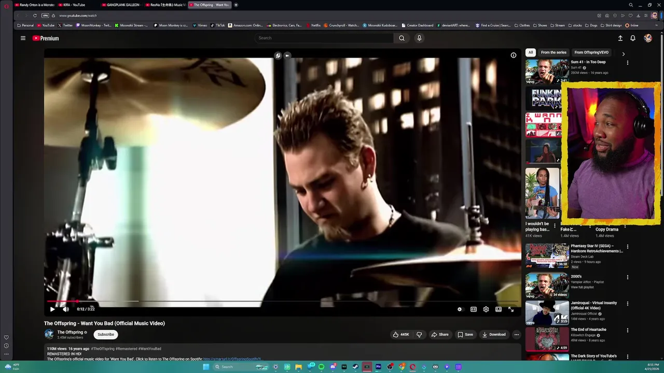Open the player settings gear
Image resolution: width=664 pixels, height=373 pixels.
(486, 309)
